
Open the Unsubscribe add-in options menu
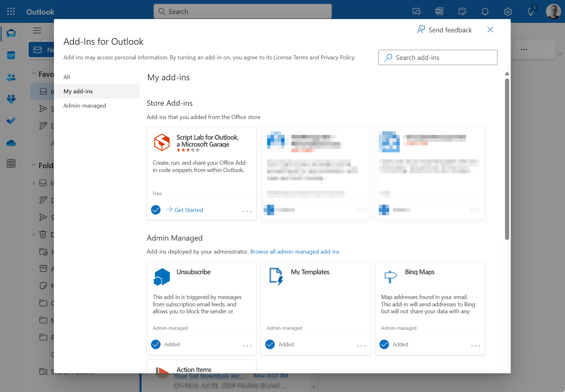tap(247, 346)
